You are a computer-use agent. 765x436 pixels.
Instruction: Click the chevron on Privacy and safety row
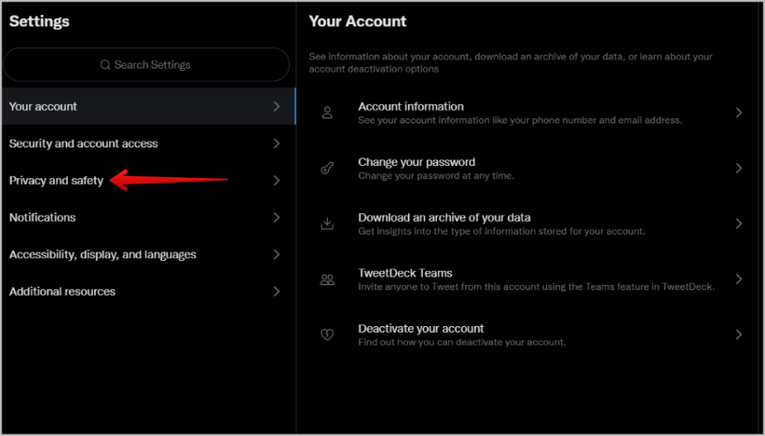tap(276, 181)
